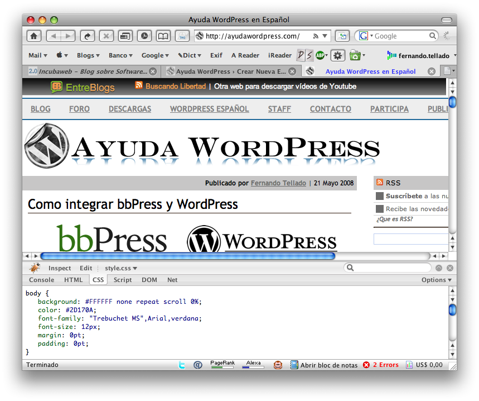Click the Fernando Tellado author link
479x401 pixels.
click(278, 183)
